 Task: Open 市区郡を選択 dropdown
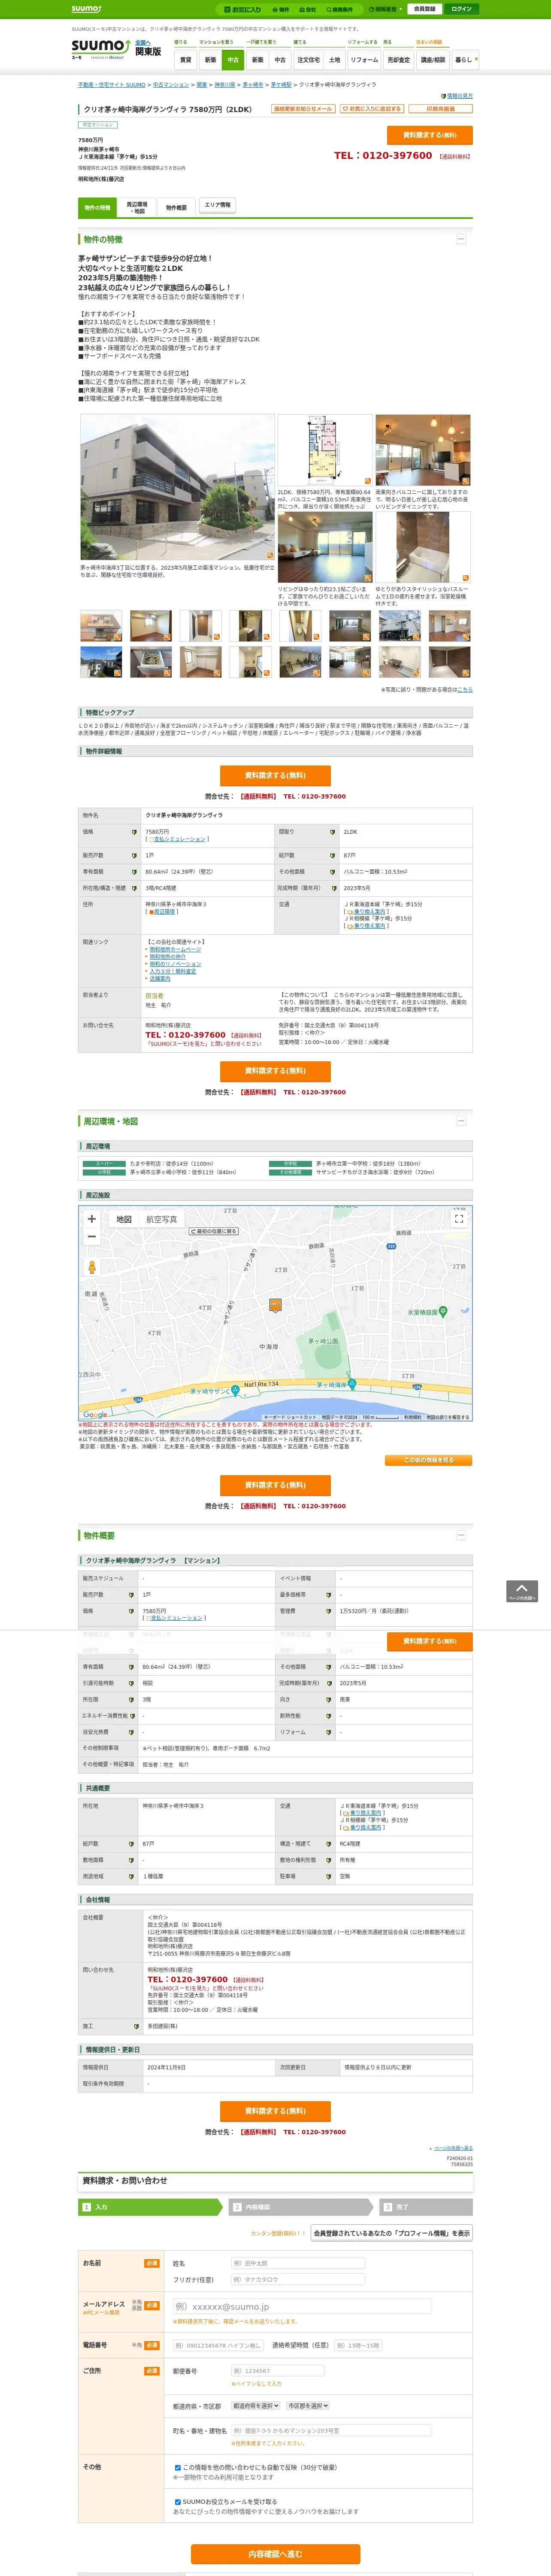point(308,2405)
